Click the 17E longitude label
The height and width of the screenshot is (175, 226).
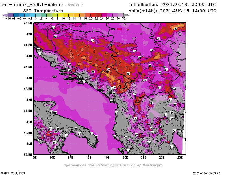coord(70,157)
